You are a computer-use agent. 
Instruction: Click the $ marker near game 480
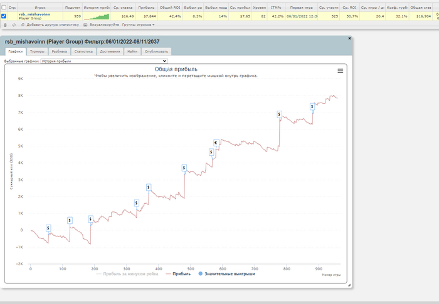point(184,168)
